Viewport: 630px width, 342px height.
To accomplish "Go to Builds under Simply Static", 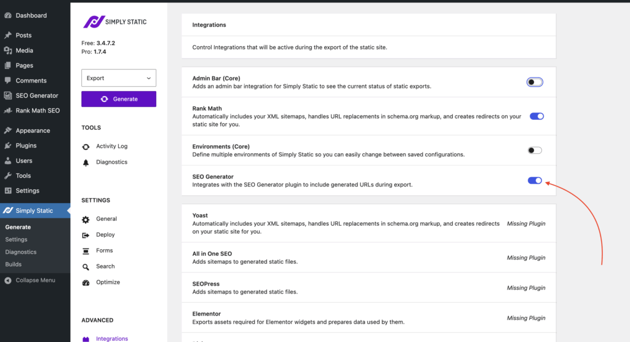I will pos(13,264).
